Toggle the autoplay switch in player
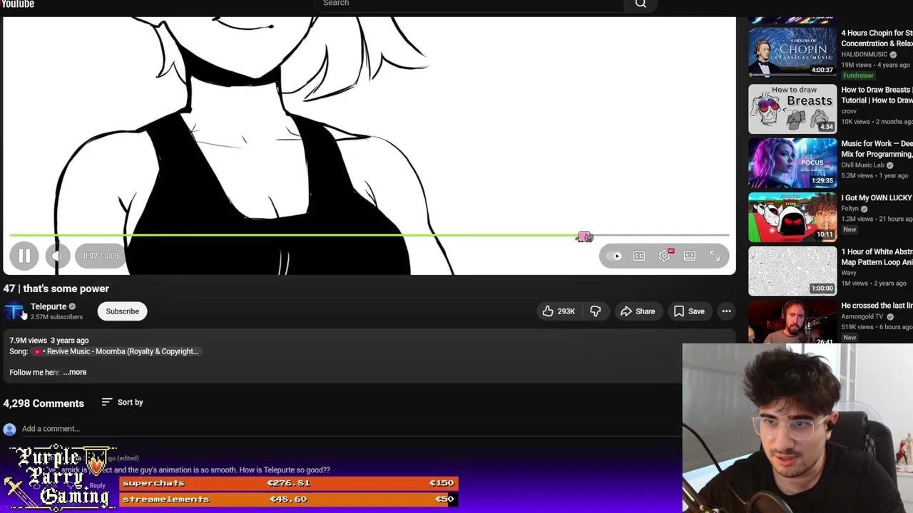The width and height of the screenshot is (913, 513). pyautogui.click(x=615, y=256)
